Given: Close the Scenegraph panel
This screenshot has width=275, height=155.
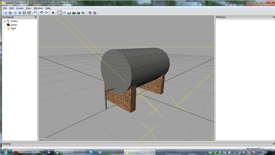Looking at the screenshot, I should click(36, 17).
